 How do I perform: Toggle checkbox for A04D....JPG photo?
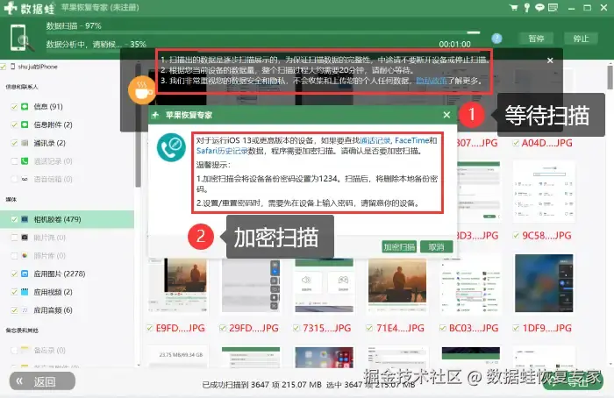click(516, 143)
